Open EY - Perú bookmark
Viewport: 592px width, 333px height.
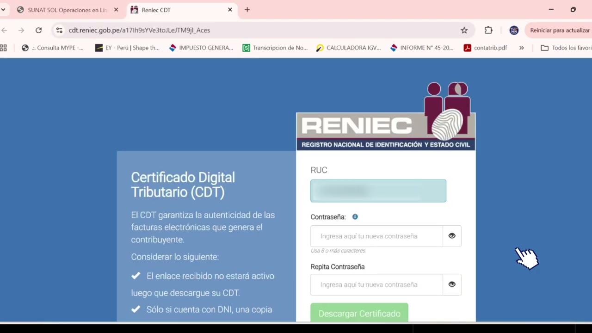click(x=128, y=48)
